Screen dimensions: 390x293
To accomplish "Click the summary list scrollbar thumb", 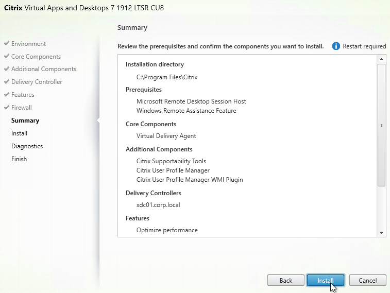I will point(381,125).
